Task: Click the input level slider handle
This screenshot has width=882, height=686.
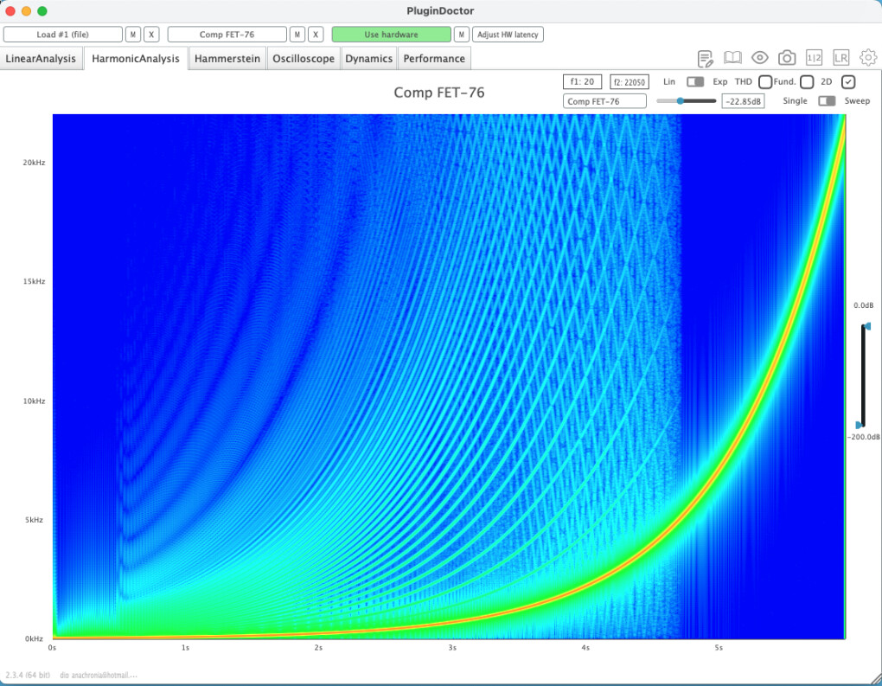Action: 681,101
